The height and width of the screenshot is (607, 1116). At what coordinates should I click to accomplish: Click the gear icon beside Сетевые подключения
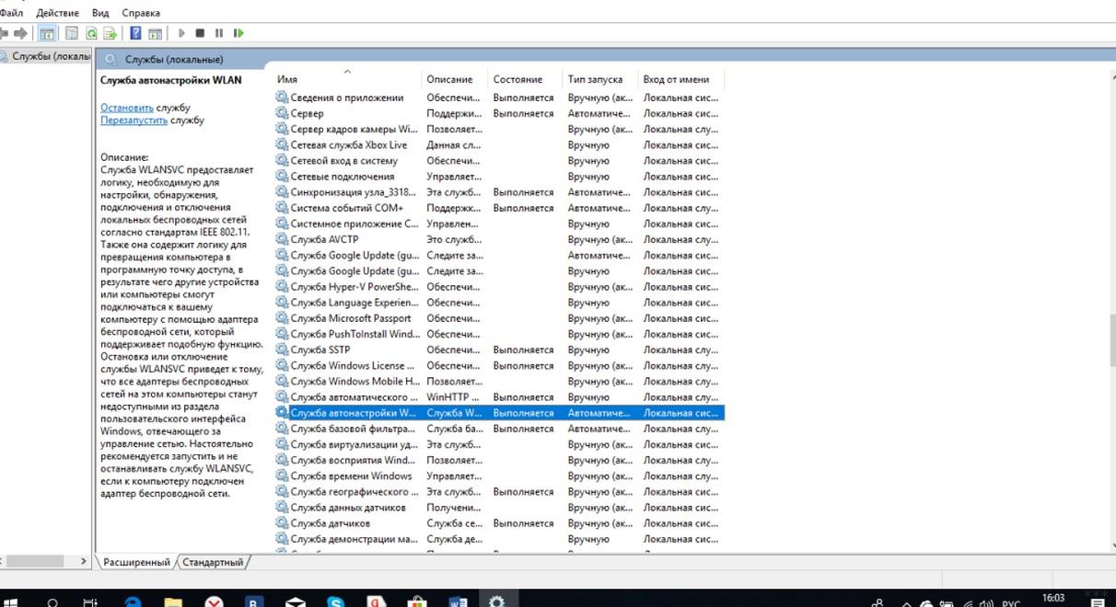(282, 177)
